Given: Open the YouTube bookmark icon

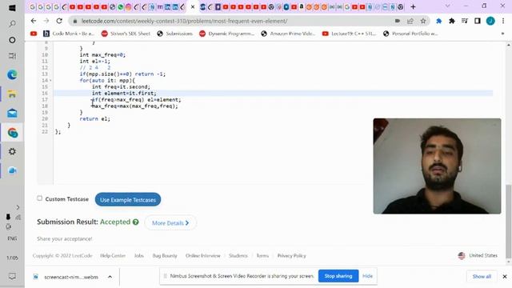Looking at the screenshot, I should pos(34,34).
